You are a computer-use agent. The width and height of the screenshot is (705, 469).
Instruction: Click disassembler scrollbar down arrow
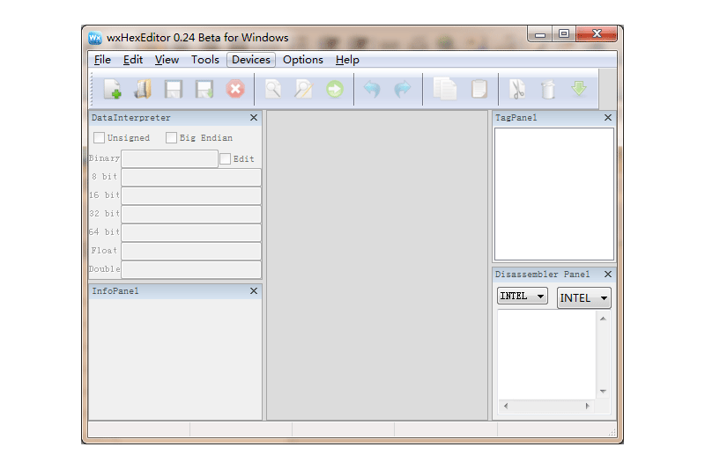tap(603, 392)
